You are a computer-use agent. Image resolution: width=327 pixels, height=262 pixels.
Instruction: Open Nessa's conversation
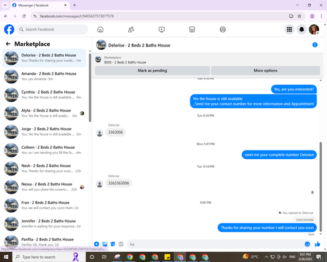point(44,187)
